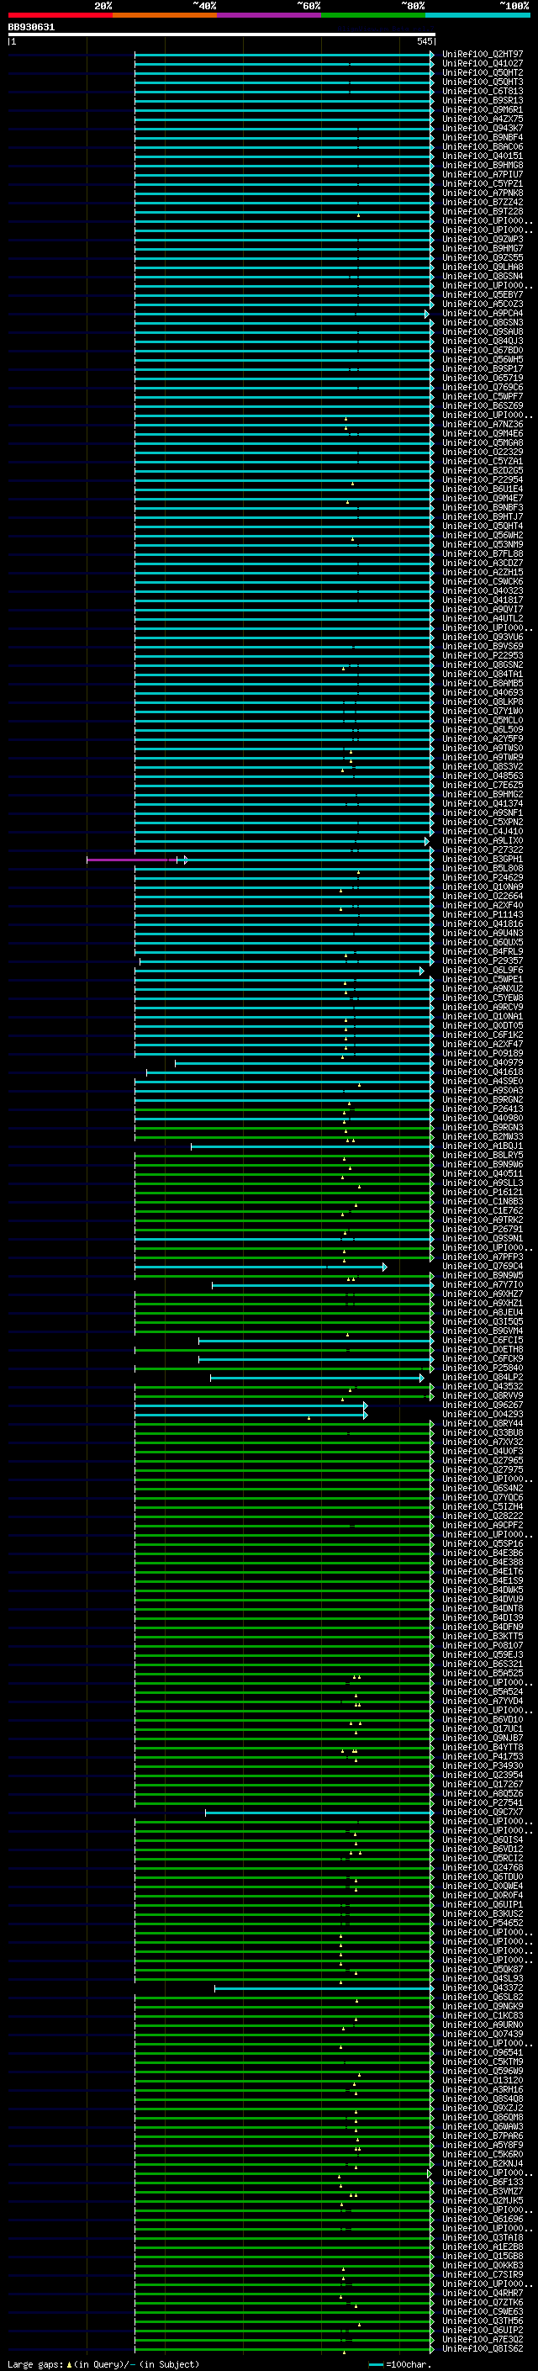Select the UniRef100_Q41618 label
The height and width of the screenshot is (2371, 538).
[483, 1072]
